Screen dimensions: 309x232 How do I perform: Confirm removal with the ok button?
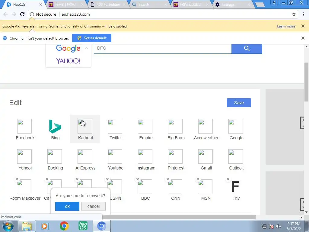click(67, 206)
